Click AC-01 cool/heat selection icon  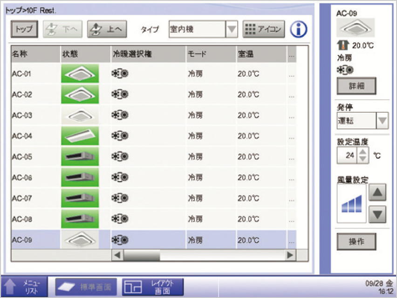point(120,74)
